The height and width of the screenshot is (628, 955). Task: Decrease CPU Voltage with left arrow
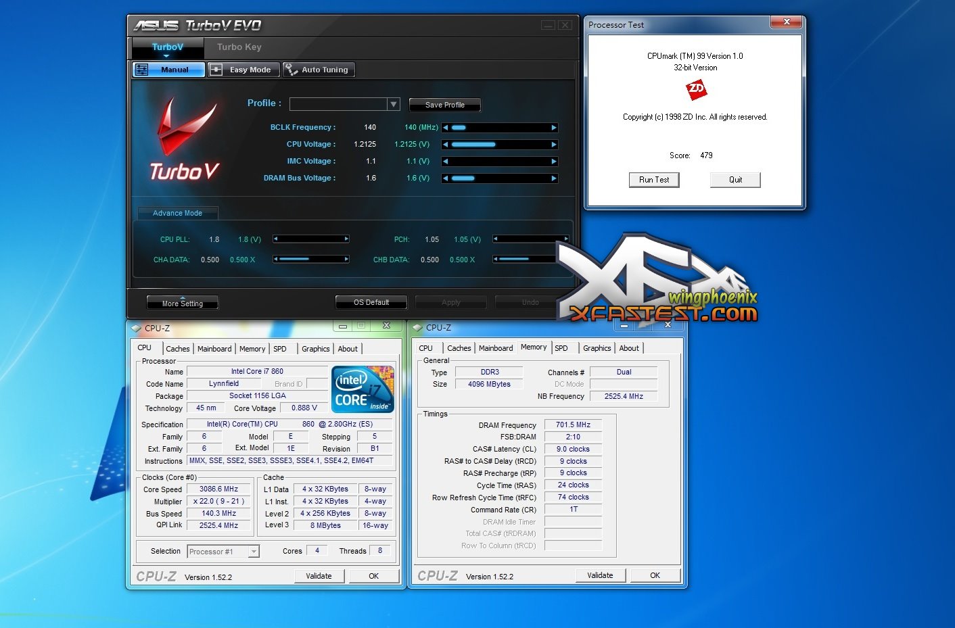(x=446, y=144)
